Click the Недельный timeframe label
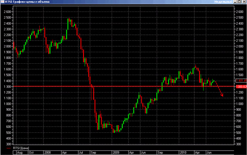 pyautogui.click(x=223, y=2)
